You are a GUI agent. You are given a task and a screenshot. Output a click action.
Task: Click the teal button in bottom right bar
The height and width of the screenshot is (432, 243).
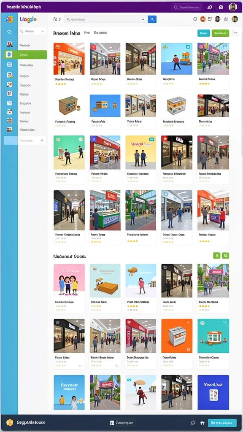click(222, 423)
